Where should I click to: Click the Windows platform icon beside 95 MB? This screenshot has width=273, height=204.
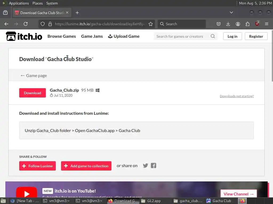pyautogui.click(x=98, y=90)
